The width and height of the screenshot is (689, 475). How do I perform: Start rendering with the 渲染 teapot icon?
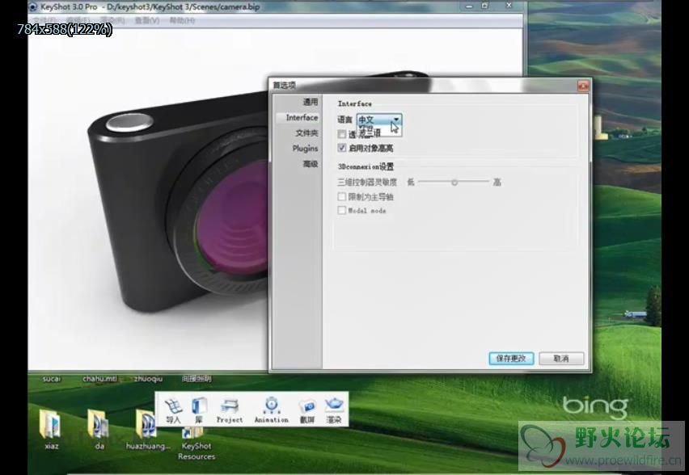pyautogui.click(x=334, y=410)
